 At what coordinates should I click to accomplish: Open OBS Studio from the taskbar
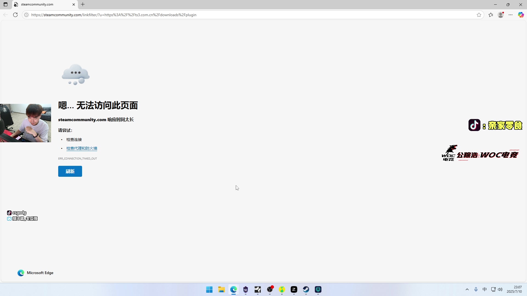pos(270,289)
